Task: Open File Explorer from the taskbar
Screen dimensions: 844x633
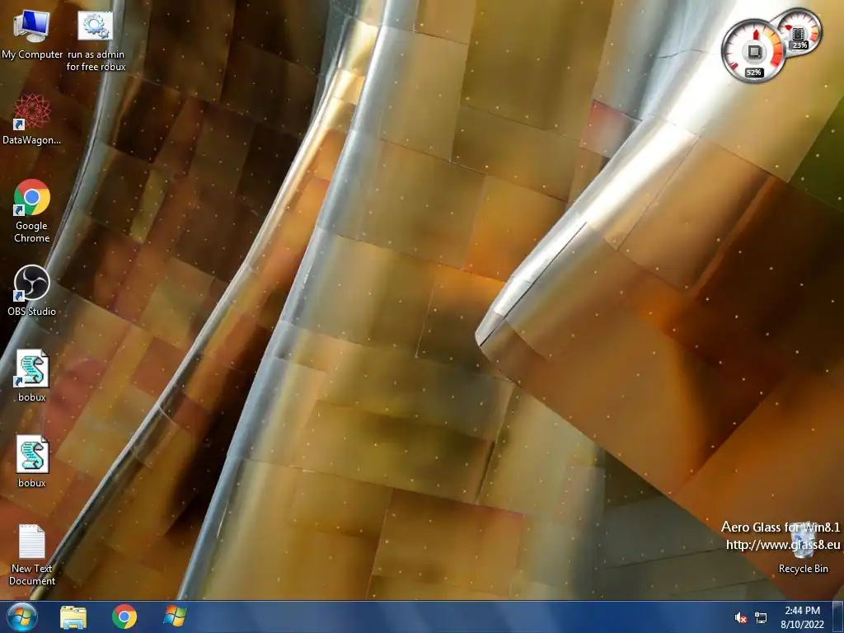Action: [73, 617]
